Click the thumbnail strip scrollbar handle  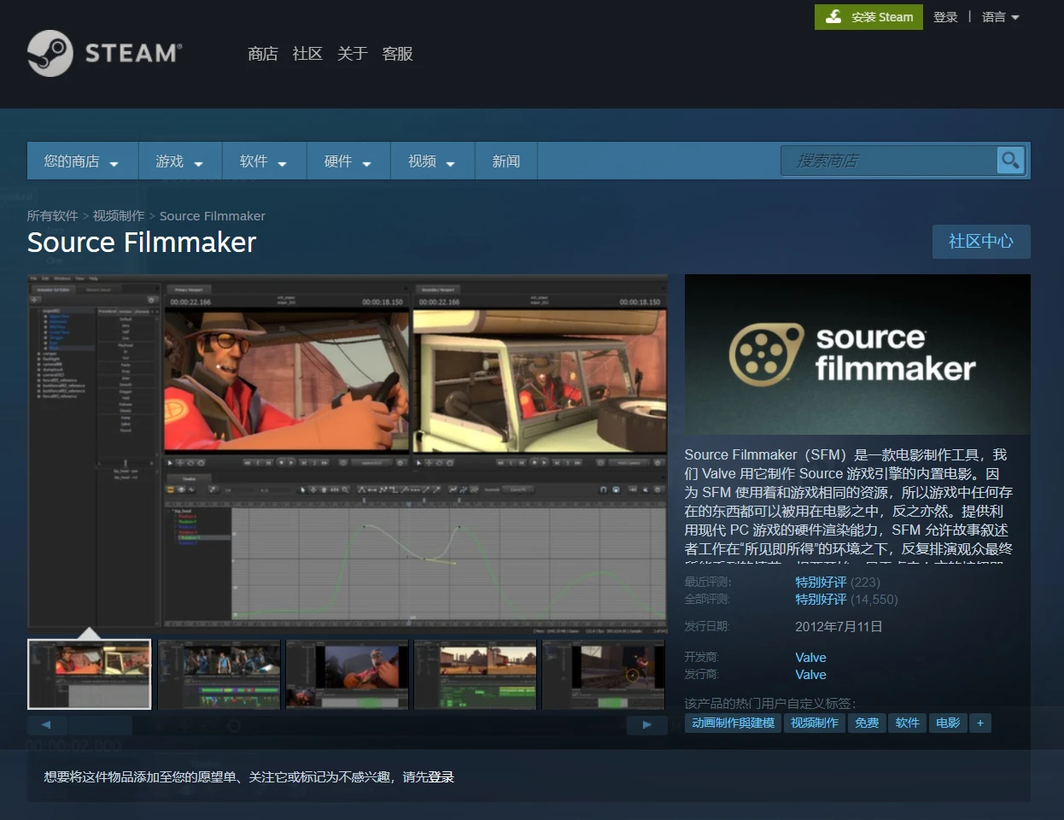[x=101, y=725]
